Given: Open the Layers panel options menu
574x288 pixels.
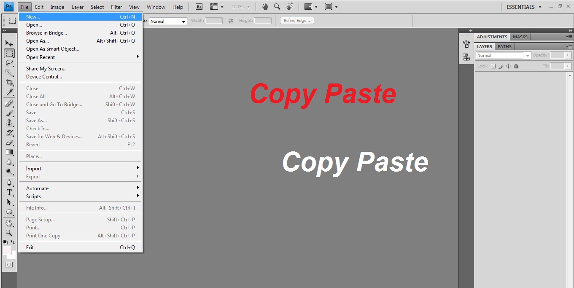Looking at the screenshot, I should point(569,46).
